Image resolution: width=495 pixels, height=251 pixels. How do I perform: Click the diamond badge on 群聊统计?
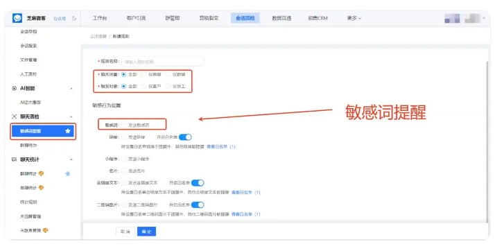click(41, 173)
